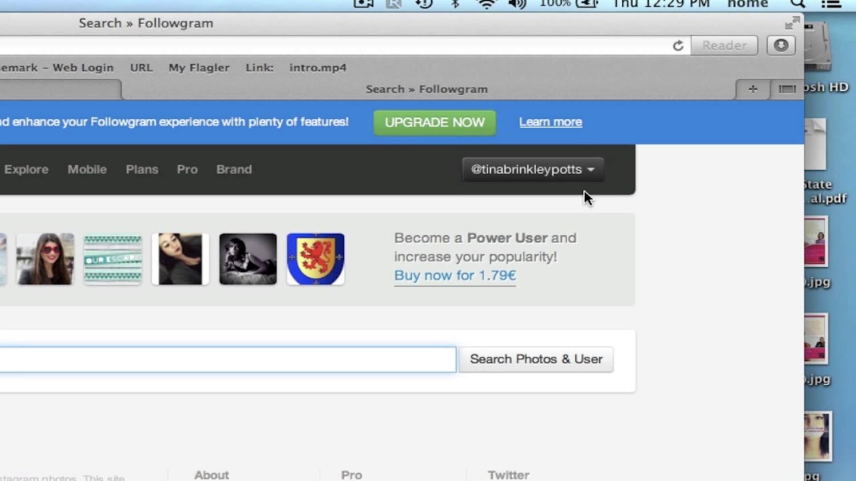Open the Pro footer heading

pos(352,475)
